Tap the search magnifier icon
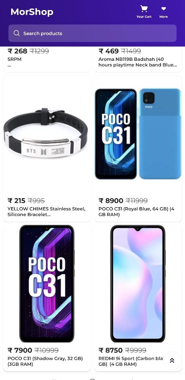The image size is (185, 380). [x=17, y=33]
